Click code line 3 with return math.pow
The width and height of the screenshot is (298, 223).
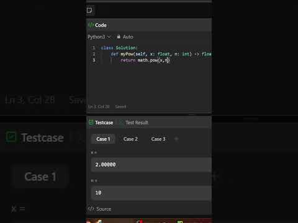[145, 60]
